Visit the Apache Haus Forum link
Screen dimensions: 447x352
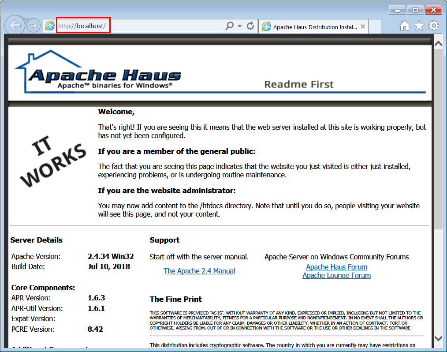coord(336,267)
